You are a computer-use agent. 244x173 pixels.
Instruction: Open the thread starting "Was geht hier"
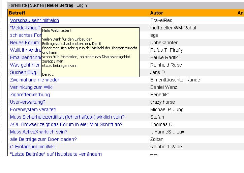click(x=25, y=65)
